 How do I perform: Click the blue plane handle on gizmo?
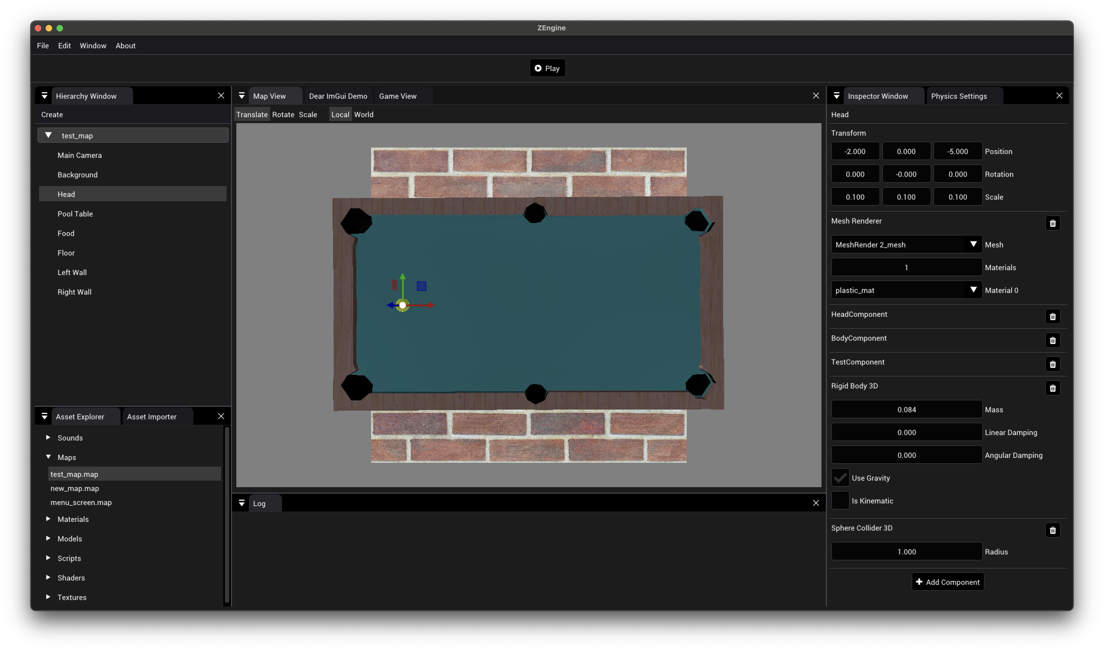(421, 286)
